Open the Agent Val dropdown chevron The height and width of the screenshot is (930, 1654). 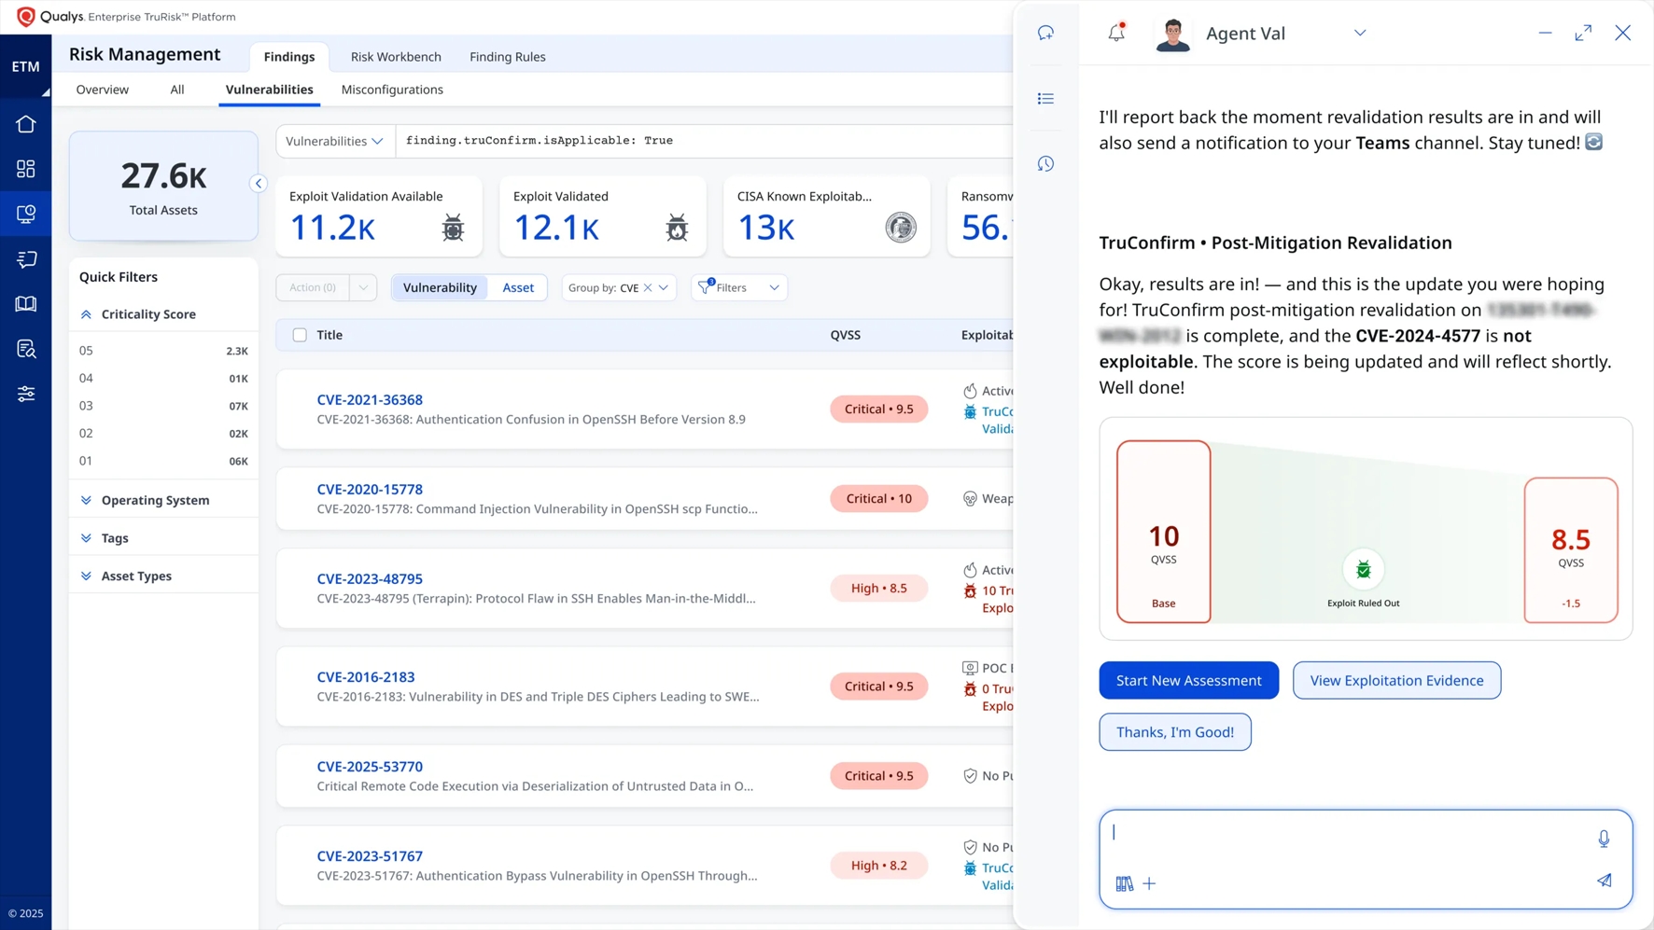(1359, 34)
